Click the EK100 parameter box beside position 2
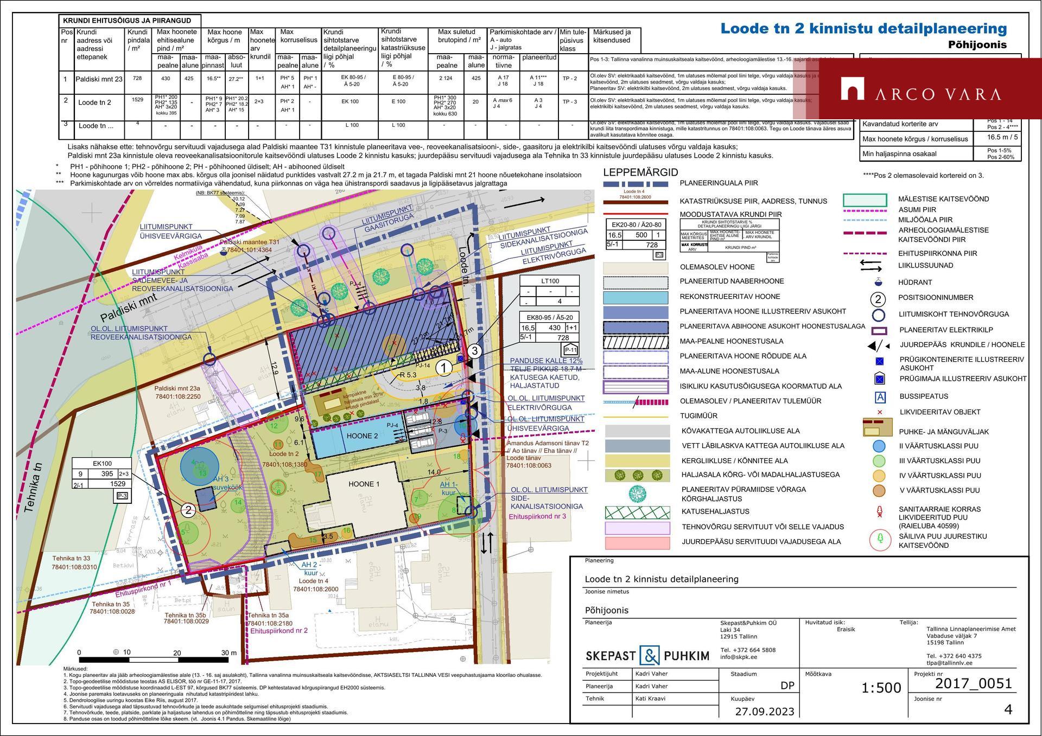The width and height of the screenshot is (1042, 736). click(102, 480)
